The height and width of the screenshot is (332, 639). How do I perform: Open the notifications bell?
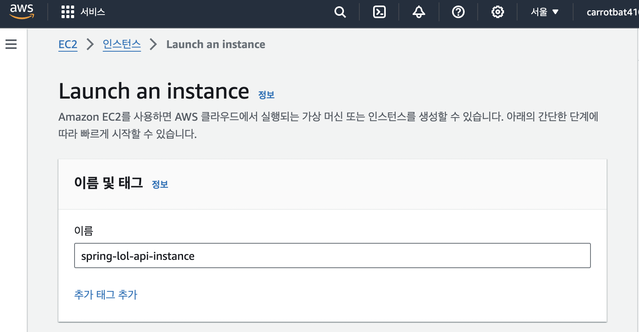click(x=419, y=12)
